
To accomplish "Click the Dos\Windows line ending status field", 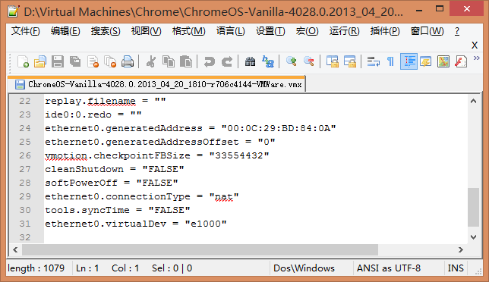I will point(304,268).
